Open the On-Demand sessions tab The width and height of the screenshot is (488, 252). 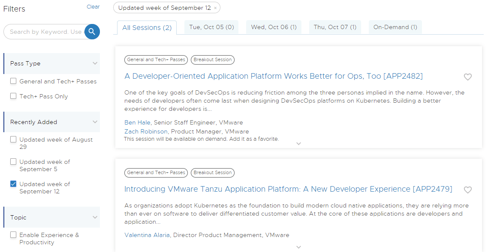point(395,27)
